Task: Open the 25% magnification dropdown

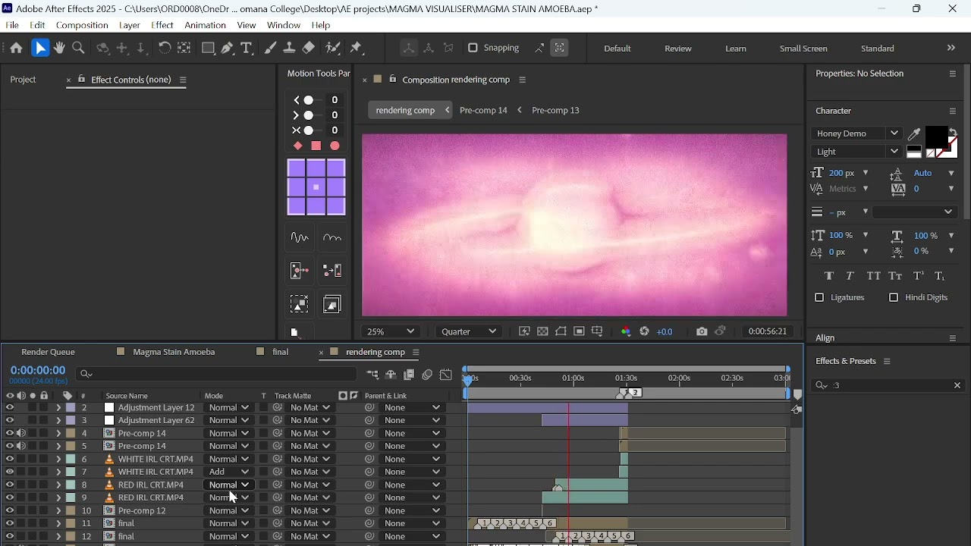Action: coord(391,332)
